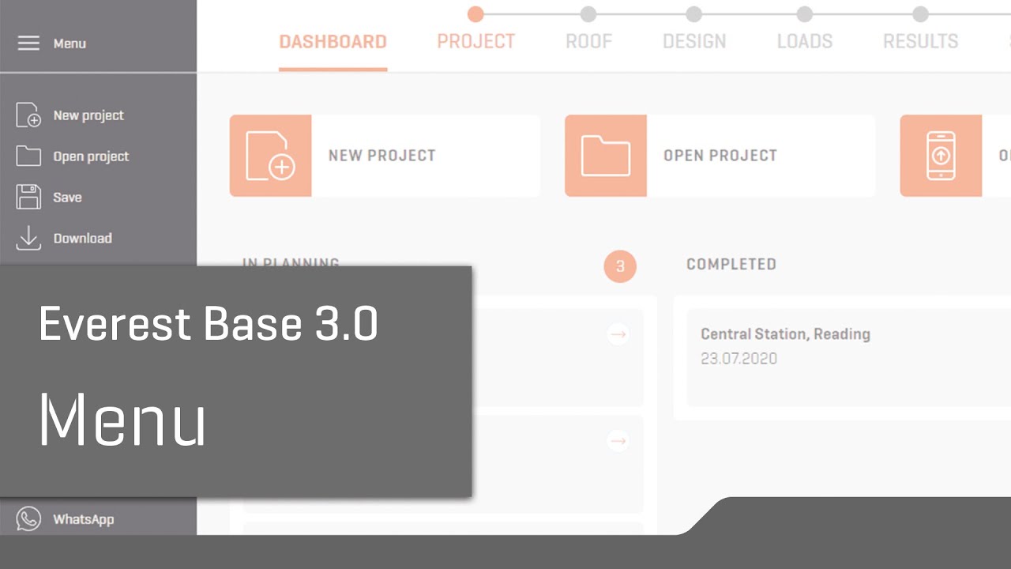
Task: Click the Project step dot in progress bar
Action: [475, 14]
